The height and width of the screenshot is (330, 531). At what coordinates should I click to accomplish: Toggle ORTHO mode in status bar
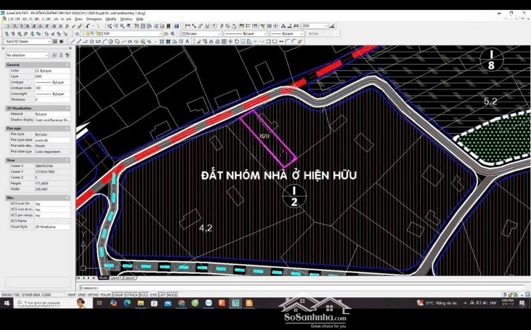coord(92,295)
